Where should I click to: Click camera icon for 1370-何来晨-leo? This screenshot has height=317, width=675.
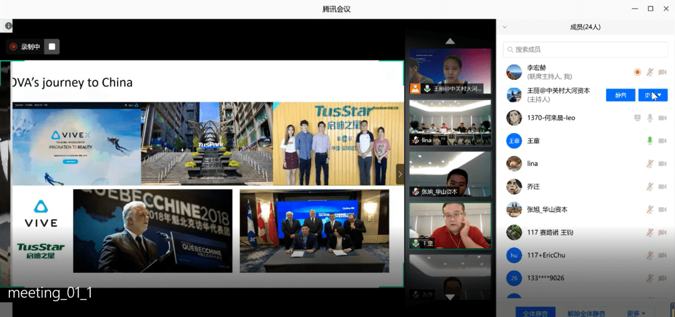point(662,118)
